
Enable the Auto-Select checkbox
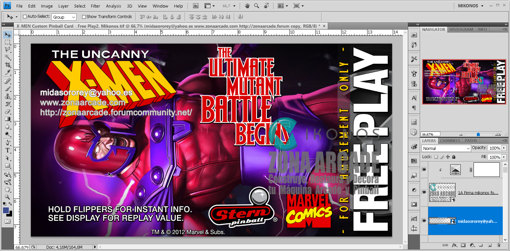25,17
